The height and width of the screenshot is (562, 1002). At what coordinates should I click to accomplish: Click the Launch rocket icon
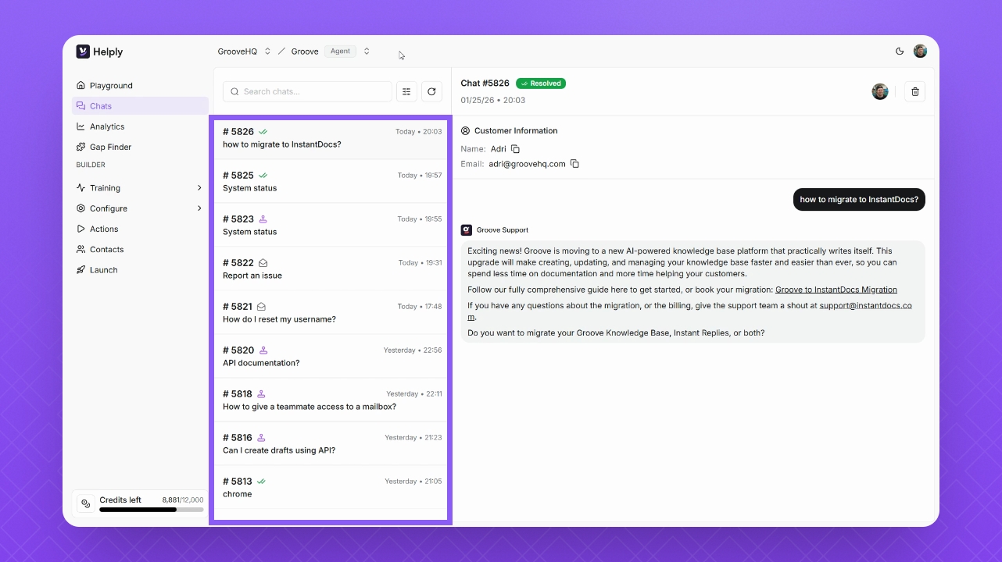coord(81,270)
